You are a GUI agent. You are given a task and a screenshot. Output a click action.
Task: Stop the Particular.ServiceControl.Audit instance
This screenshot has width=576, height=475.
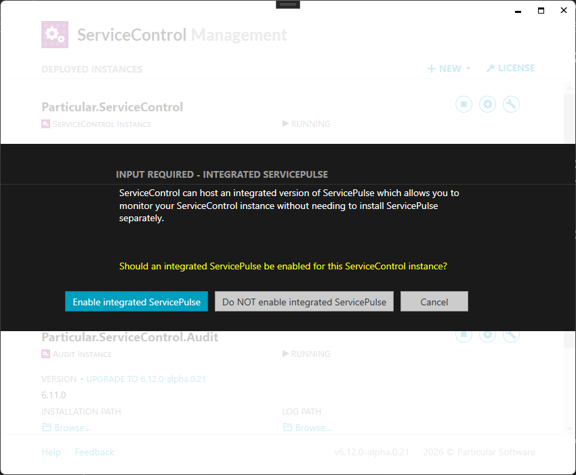click(464, 334)
